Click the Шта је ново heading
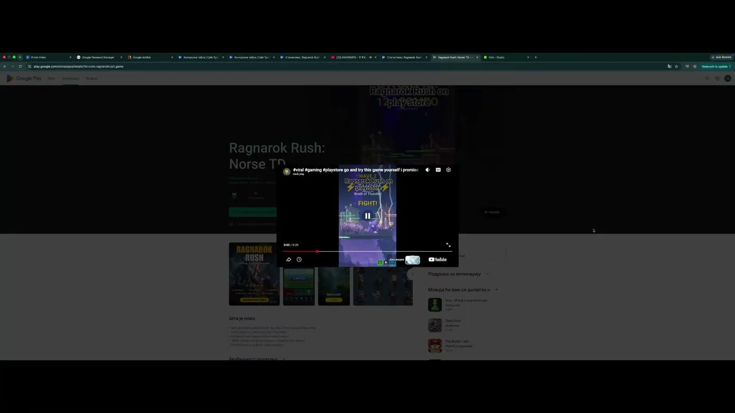Viewport: 735px width, 413px height. pyautogui.click(x=242, y=318)
